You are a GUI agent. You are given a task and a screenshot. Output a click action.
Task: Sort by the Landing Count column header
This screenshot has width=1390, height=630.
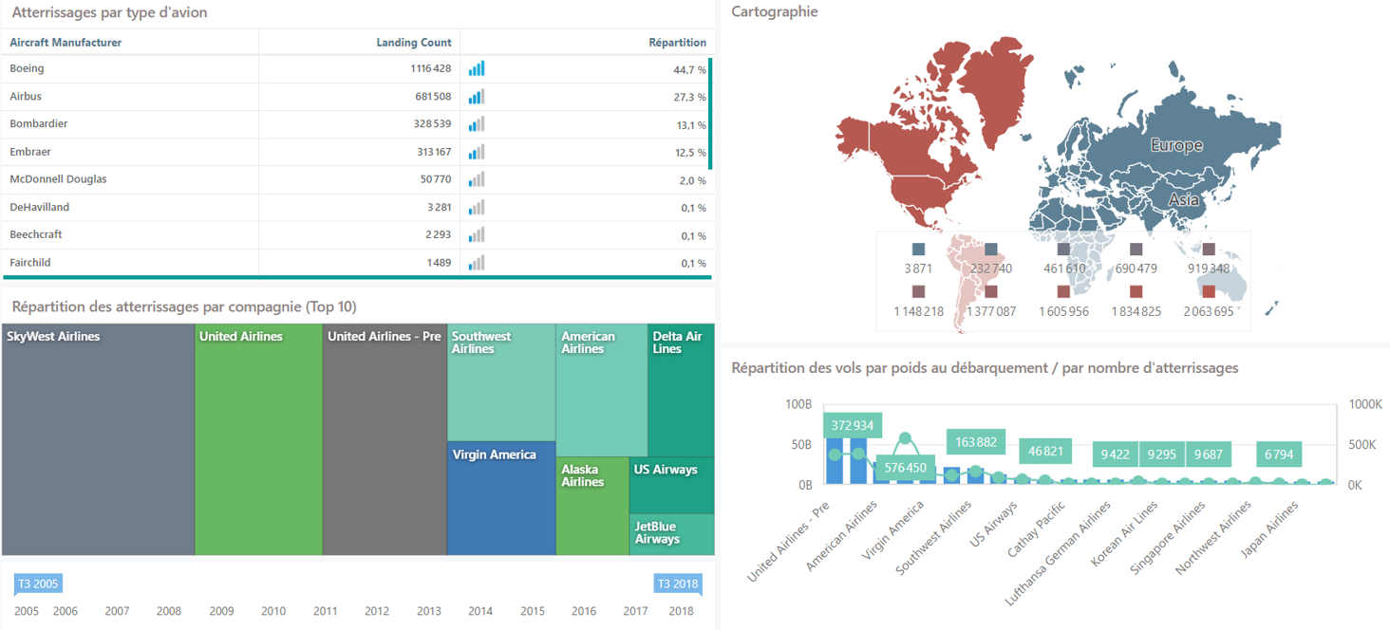point(414,42)
